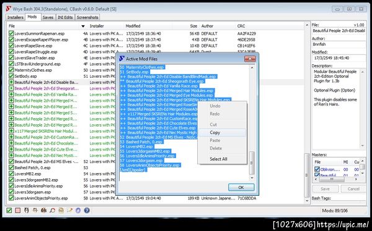372x231 pixels.
Task: Sort by the Installer column header
Action: (106, 26)
